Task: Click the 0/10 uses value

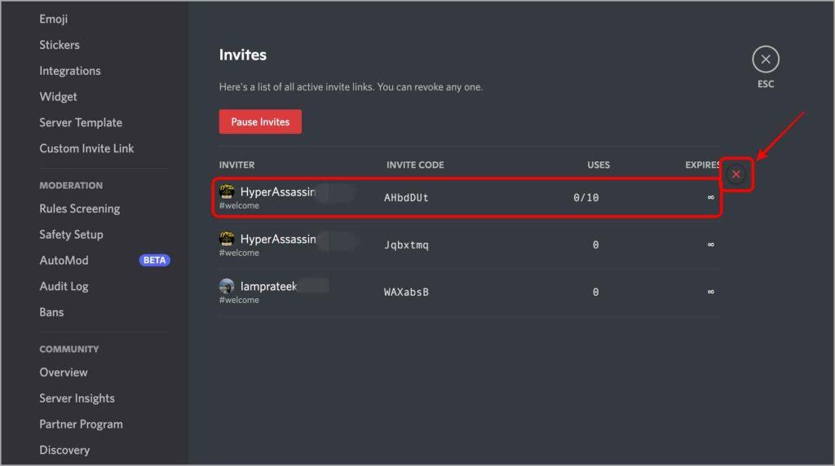Action: (585, 198)
